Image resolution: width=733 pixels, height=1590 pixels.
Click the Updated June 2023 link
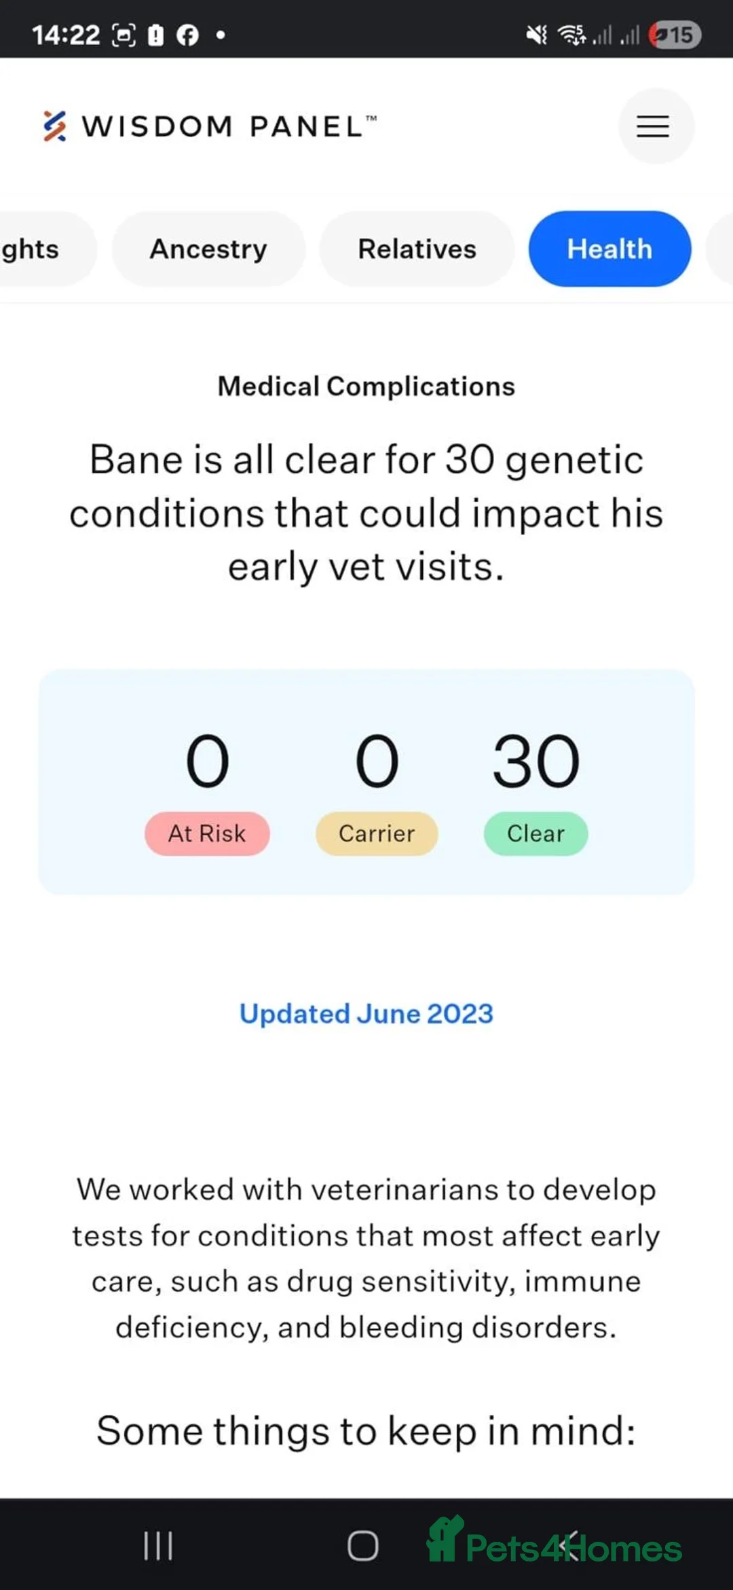pyautogui.click(x=366, y=1013)
